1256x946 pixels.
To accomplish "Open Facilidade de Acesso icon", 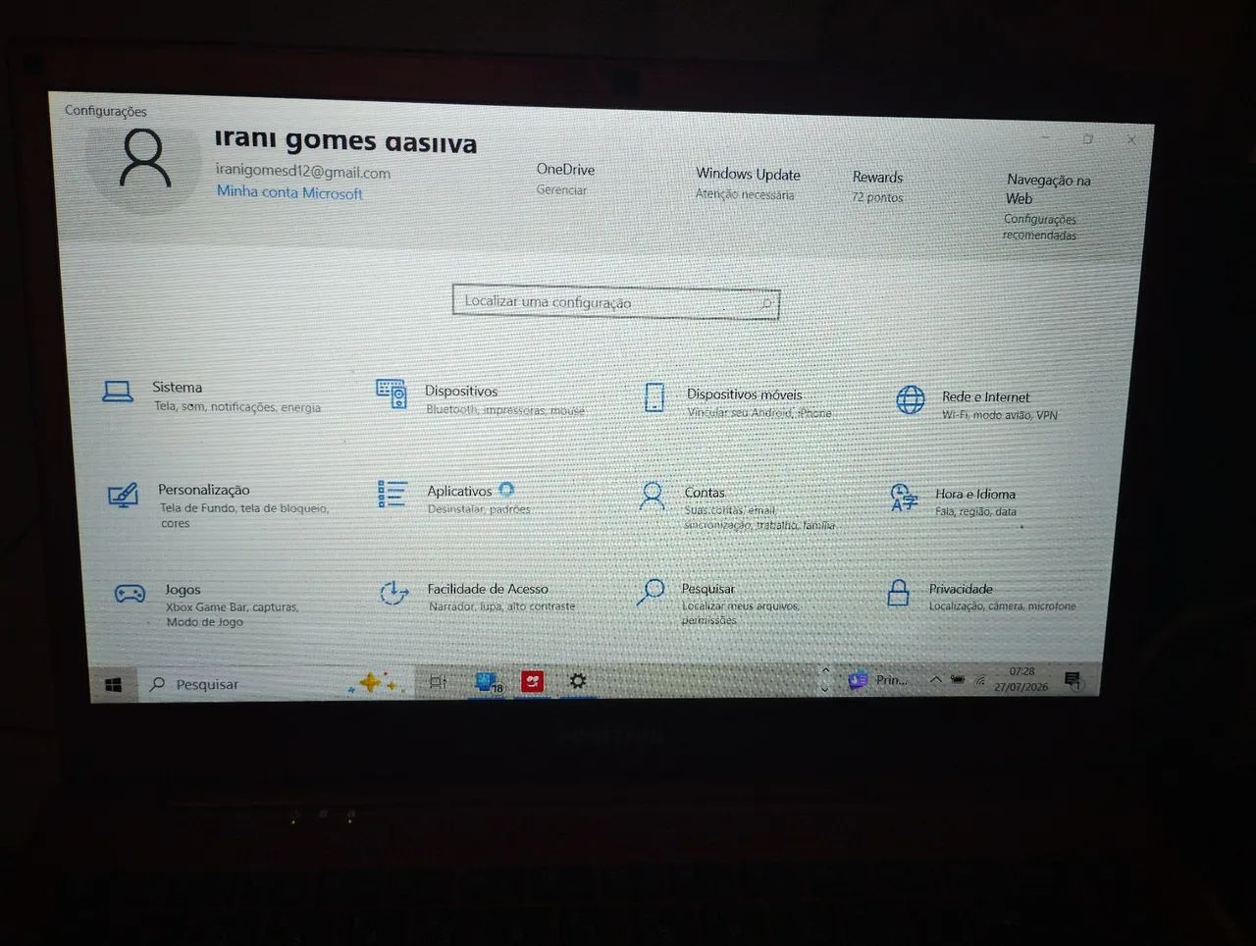I will tap(393, 593).
